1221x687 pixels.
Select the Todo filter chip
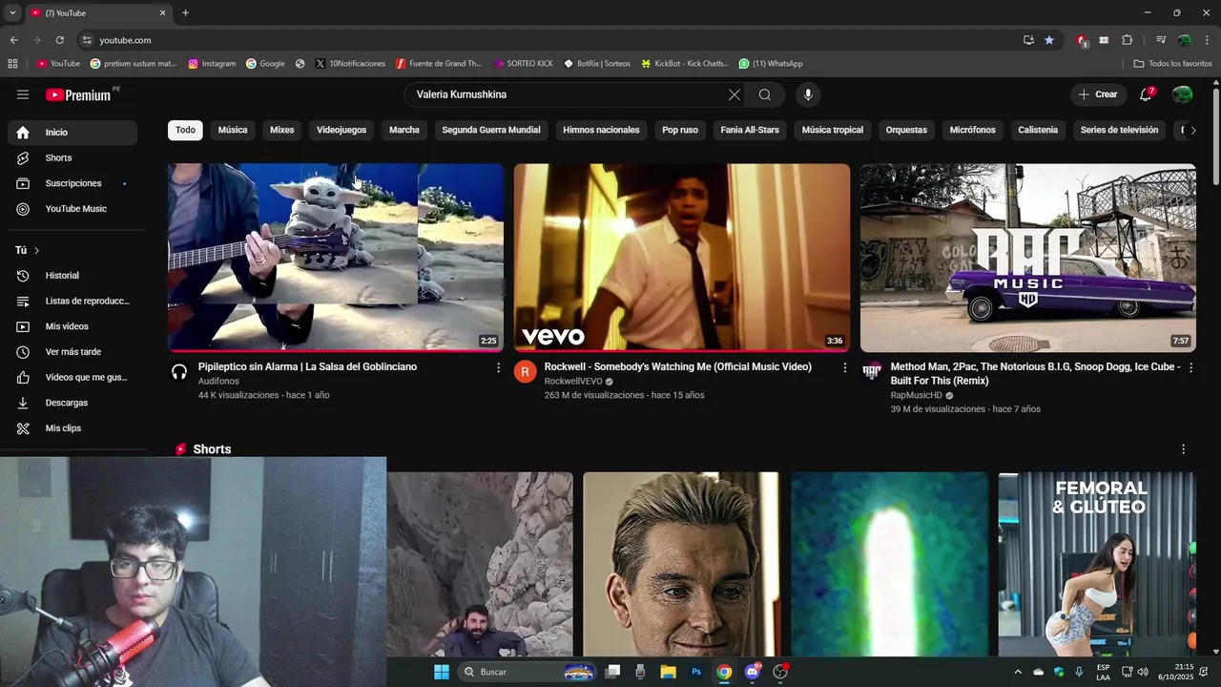pos(185,130)
